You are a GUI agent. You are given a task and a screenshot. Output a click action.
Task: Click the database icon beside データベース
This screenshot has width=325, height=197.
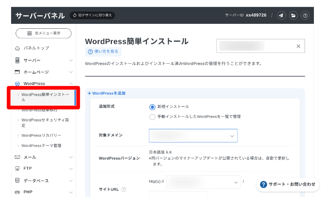coord(17,180)
